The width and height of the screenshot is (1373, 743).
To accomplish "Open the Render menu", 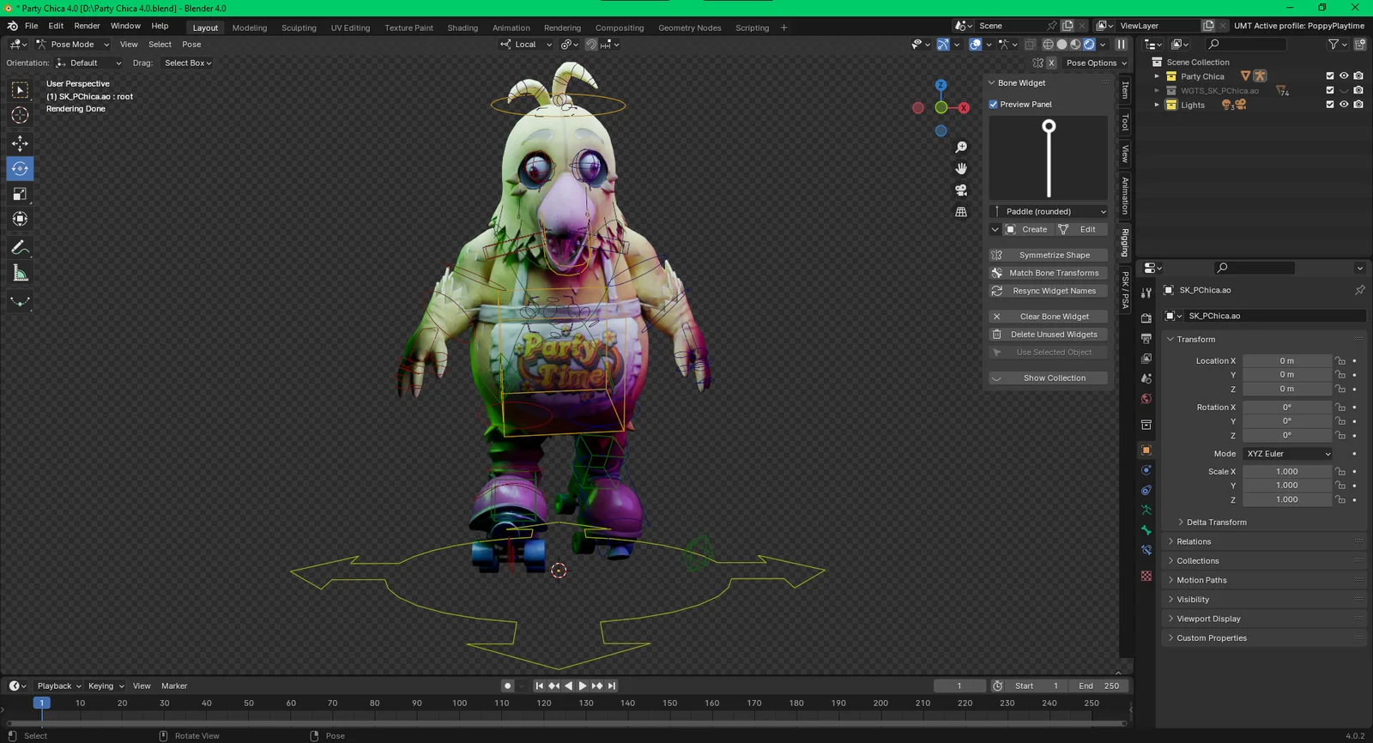I will pos(87,26).
